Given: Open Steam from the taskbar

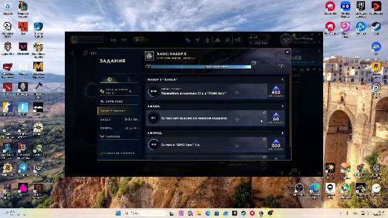Looking at the screenshot, I should pos(243,213).
